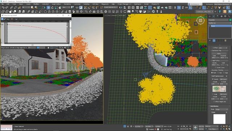Toggle show end result in modifier stack
The height and width of the screenshot is (131, 232).
pyautogui.click(x=214, y=40)
